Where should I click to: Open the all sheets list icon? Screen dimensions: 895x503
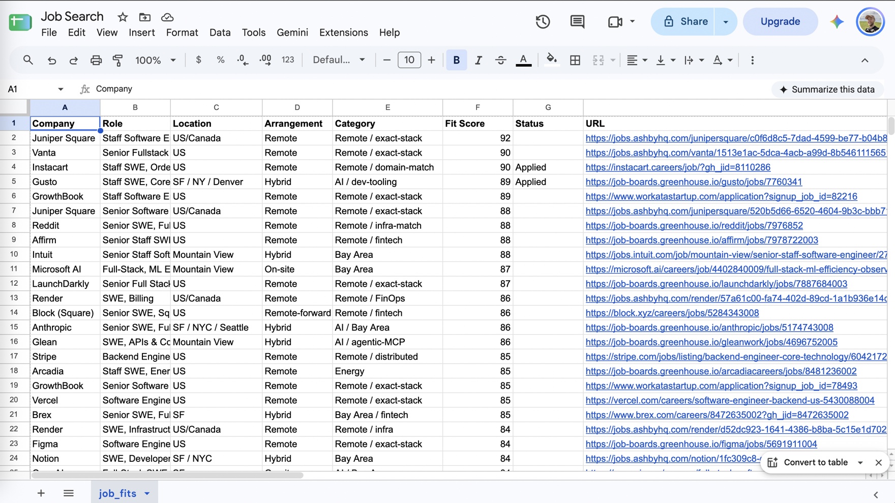point(69,493)
